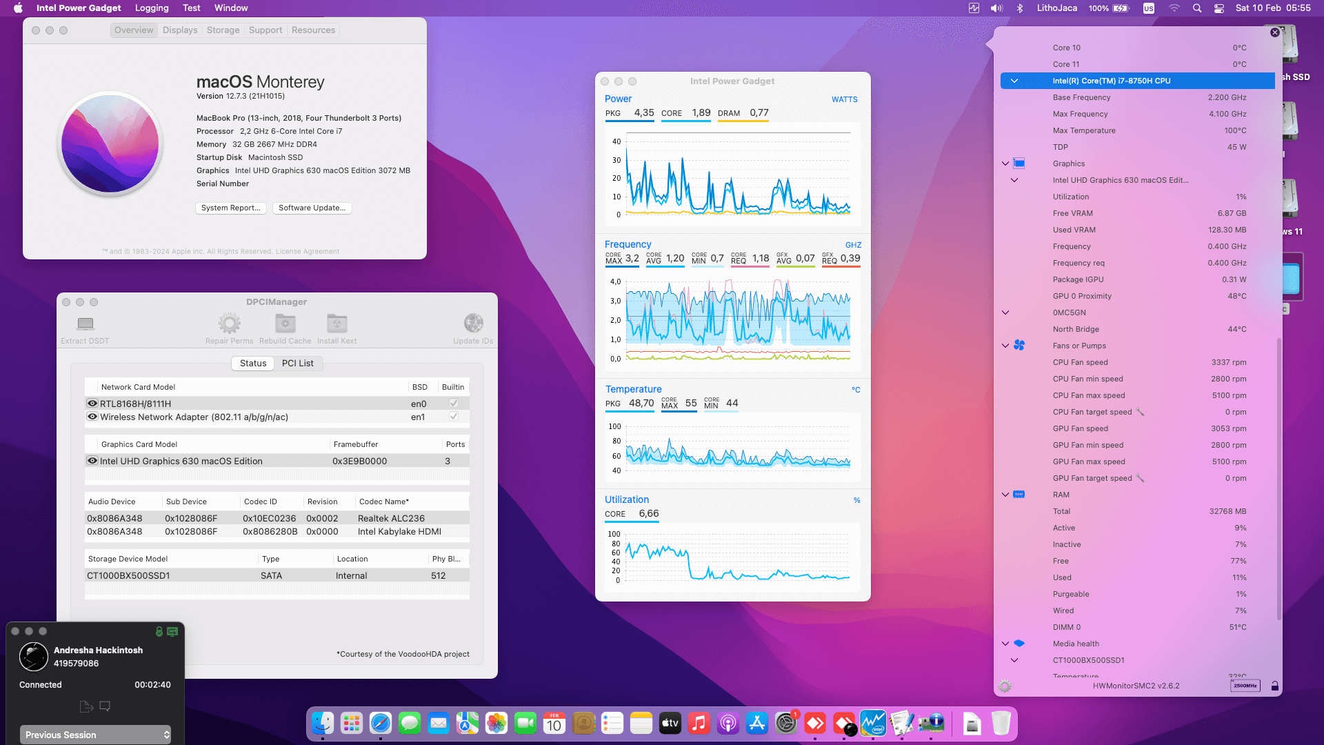
Task: Open the Test menu
Action: tap(192, 8)
